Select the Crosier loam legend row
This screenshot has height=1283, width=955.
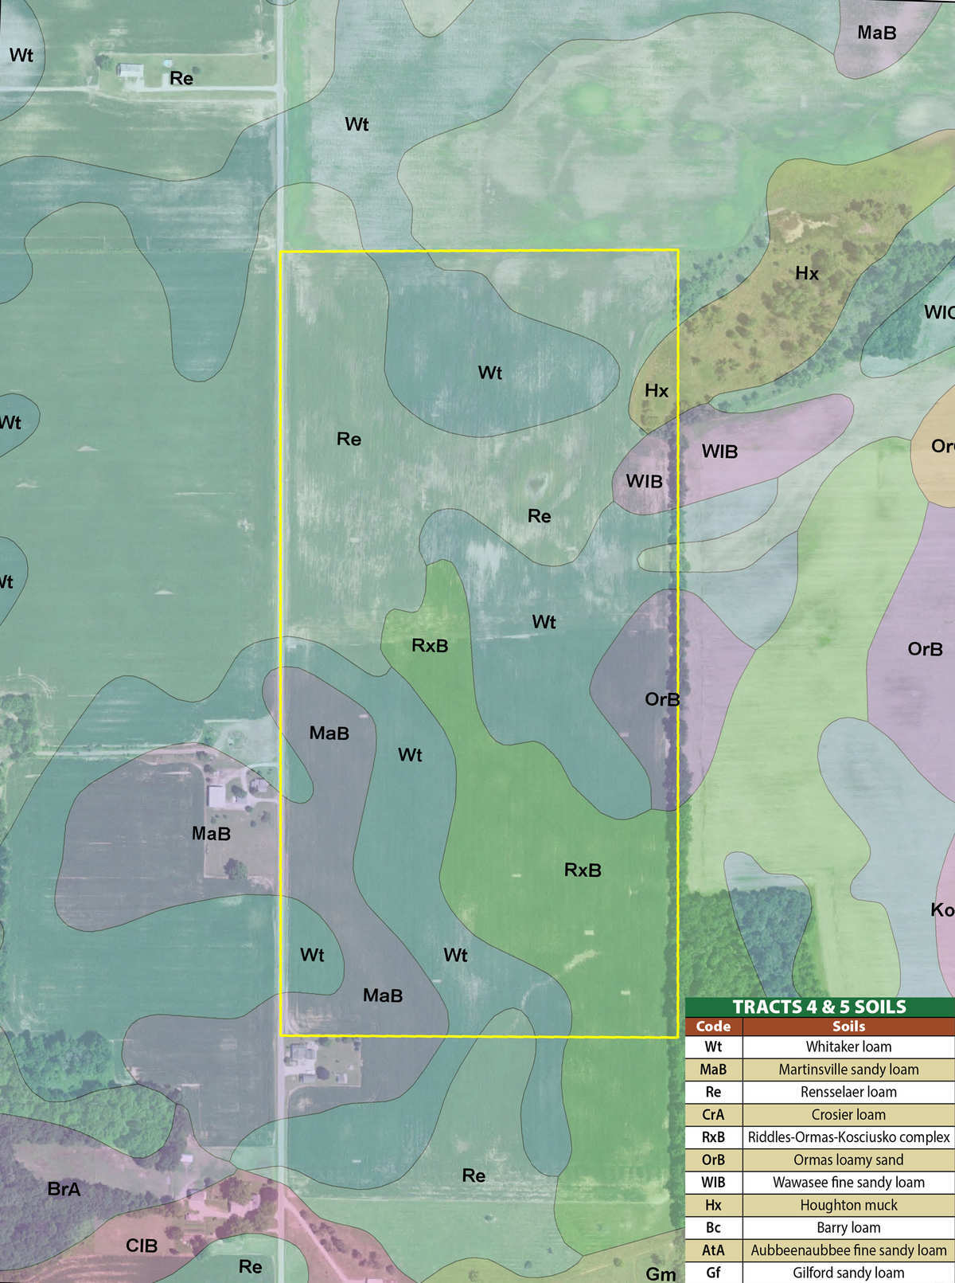click(x=848, y=1115)
